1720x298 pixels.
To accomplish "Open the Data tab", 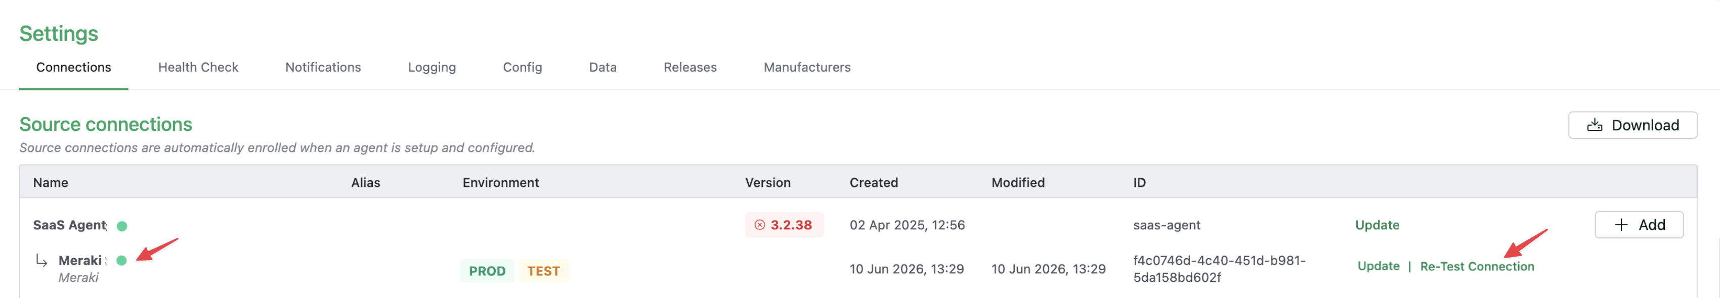I will (x=603, y=67).
